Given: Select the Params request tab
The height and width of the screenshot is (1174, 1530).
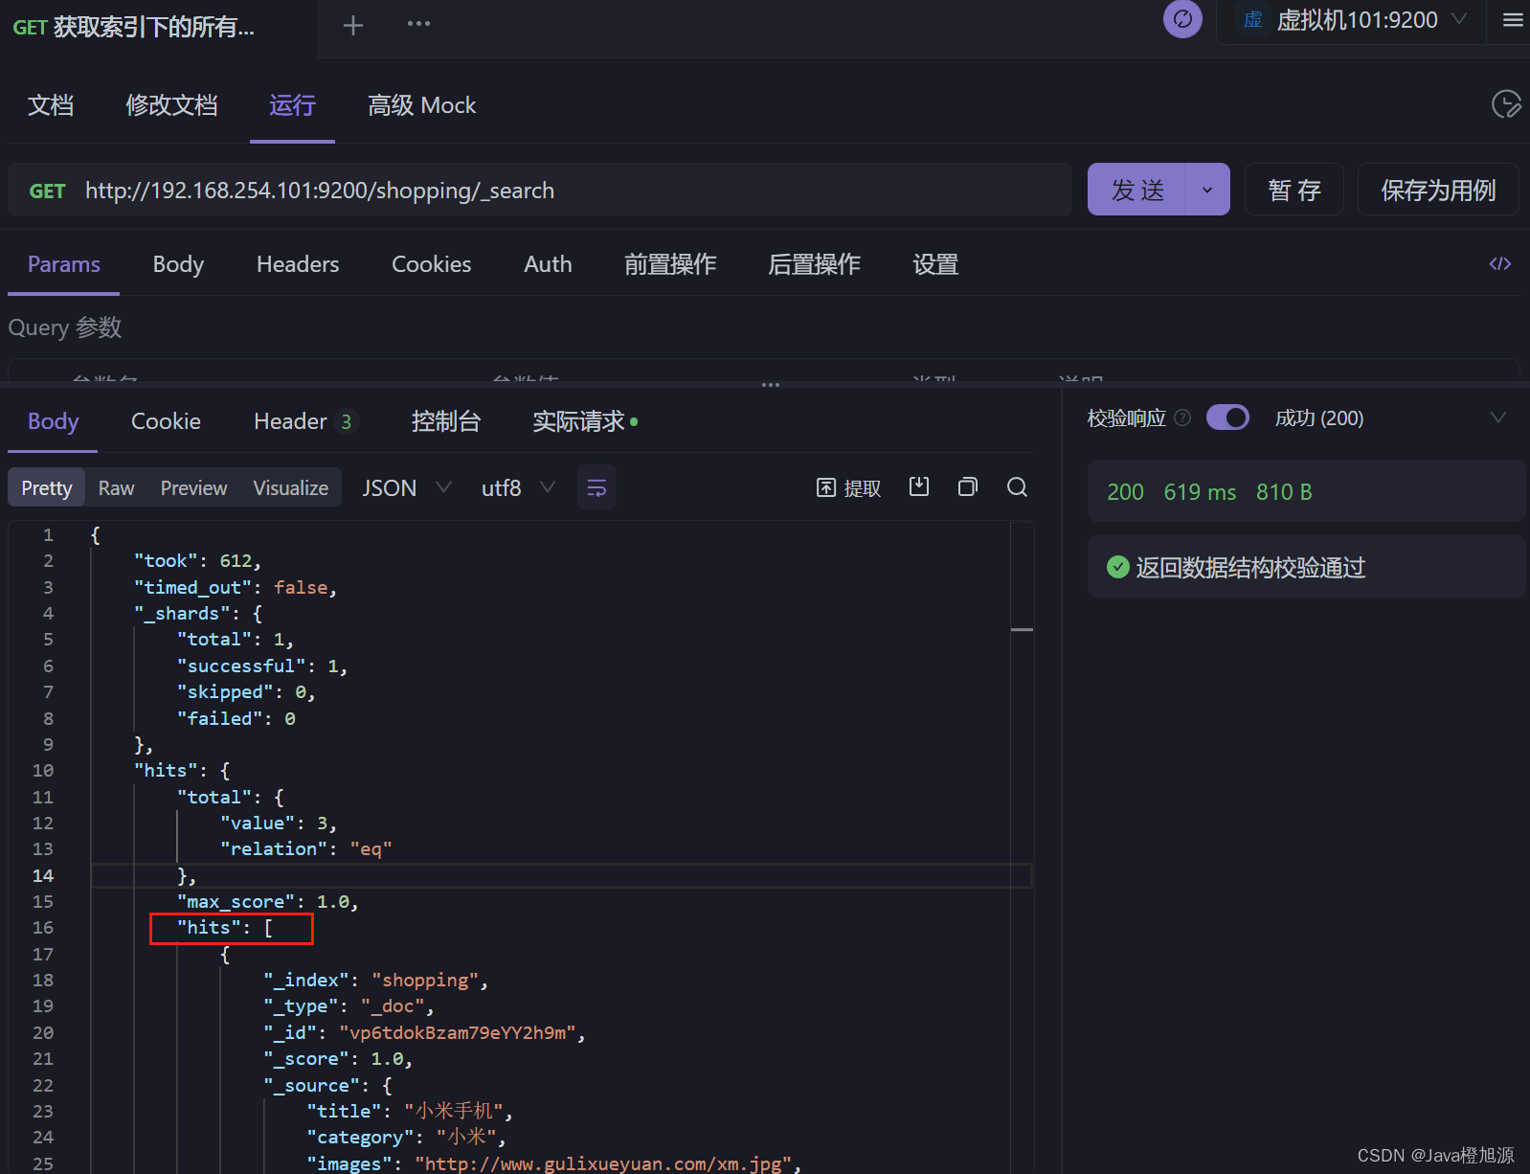Looking at the screenshot, I should tap(63, 264).
